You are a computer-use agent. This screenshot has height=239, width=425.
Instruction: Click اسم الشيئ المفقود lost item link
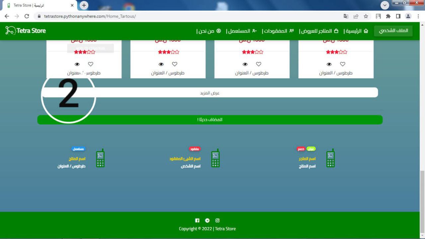point(185,159)
